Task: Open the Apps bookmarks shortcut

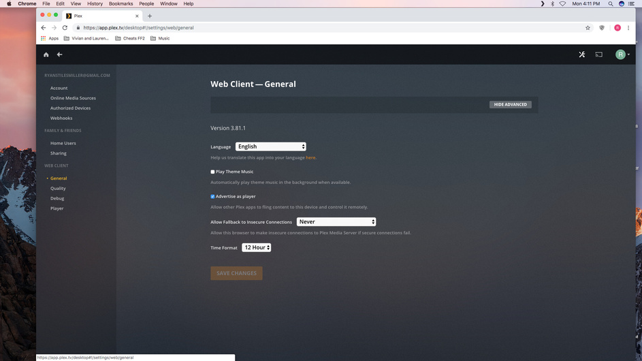Action: (50, 38)
